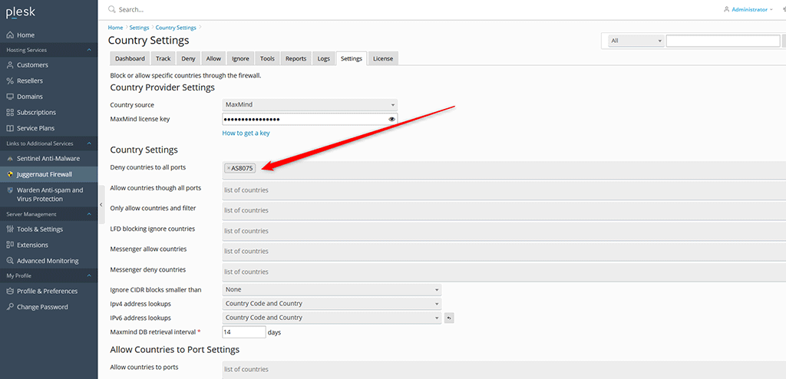Open the Administrator account menu
This screenshot has width=786, height=379.
pyautogui.click(x=749, y=9)
